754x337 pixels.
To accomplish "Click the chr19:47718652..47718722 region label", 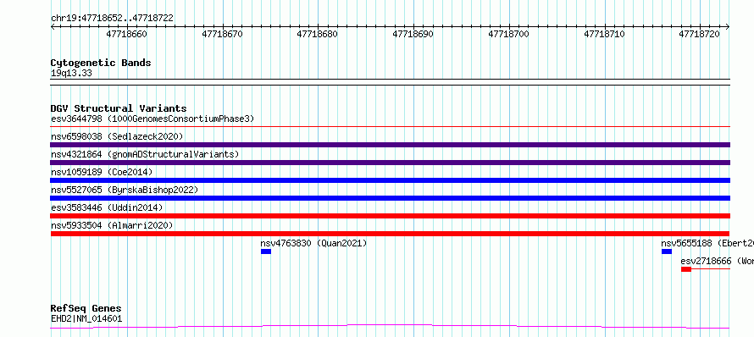I will (x=112, y=19).
